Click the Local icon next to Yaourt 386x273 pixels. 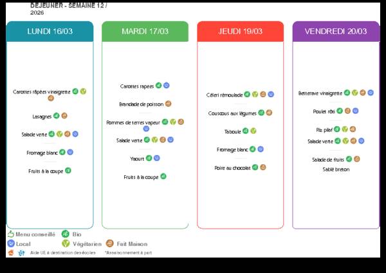(157, 158)
